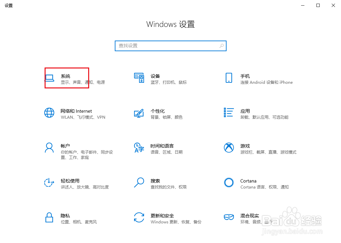Click the 网络和 Internet title

(x=76, y=111)
